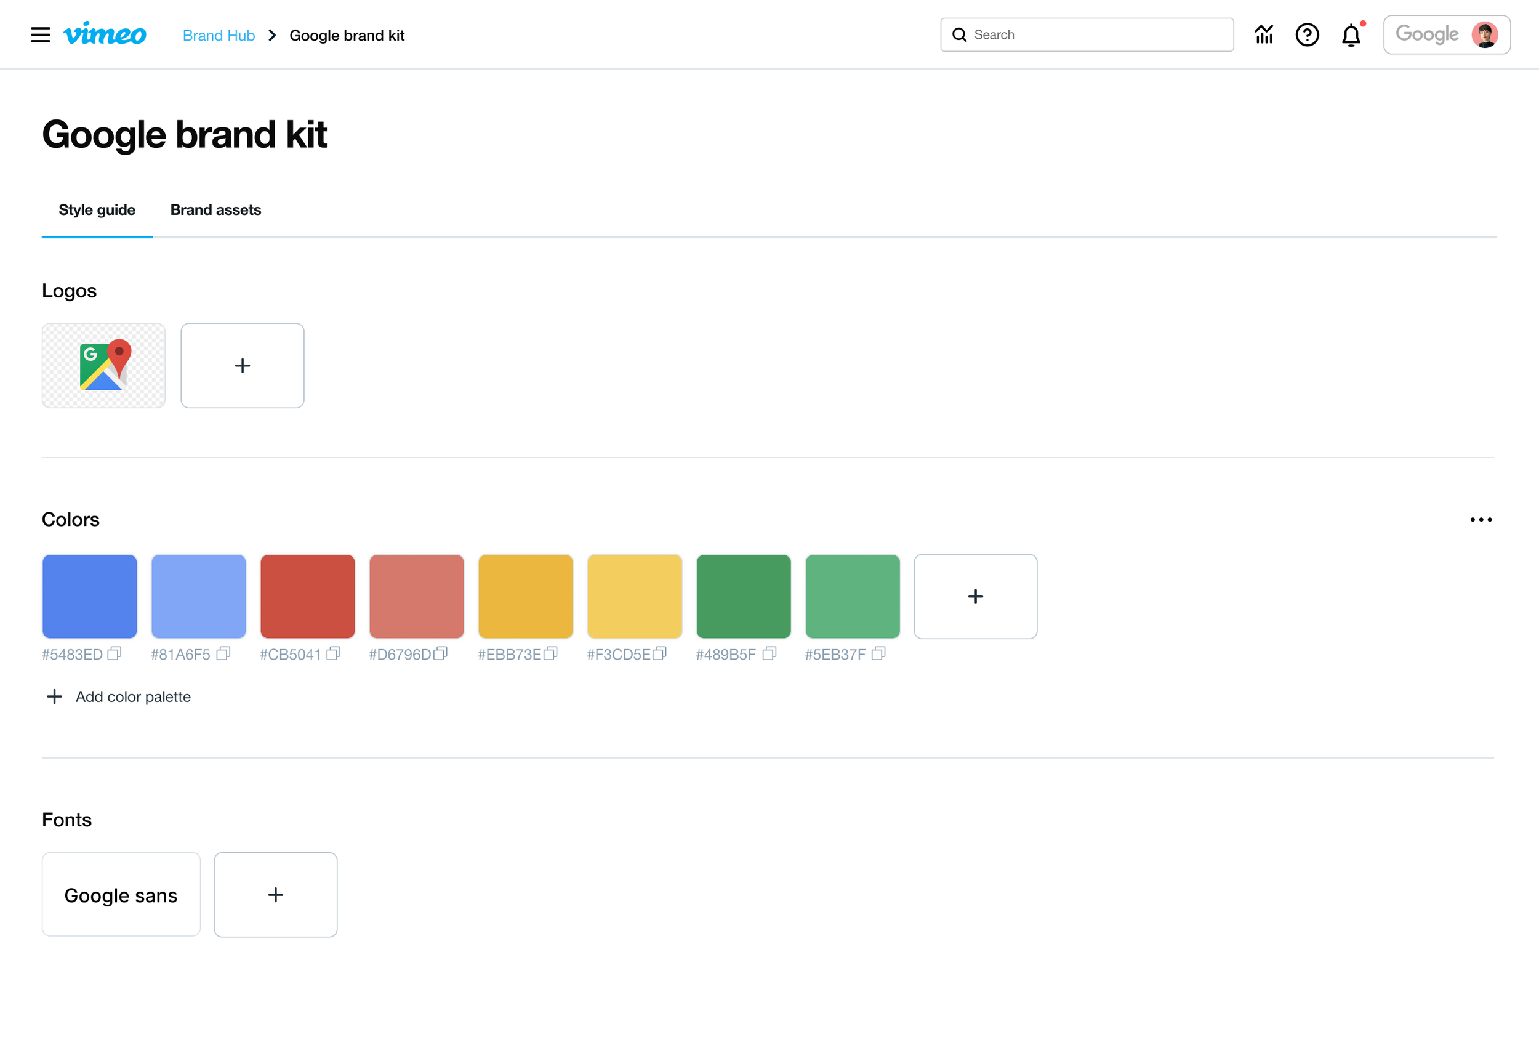Select the light green #5EB37F swatch

pos(853,597)
